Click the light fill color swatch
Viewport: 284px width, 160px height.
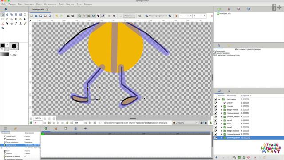(x=7, y=48)
